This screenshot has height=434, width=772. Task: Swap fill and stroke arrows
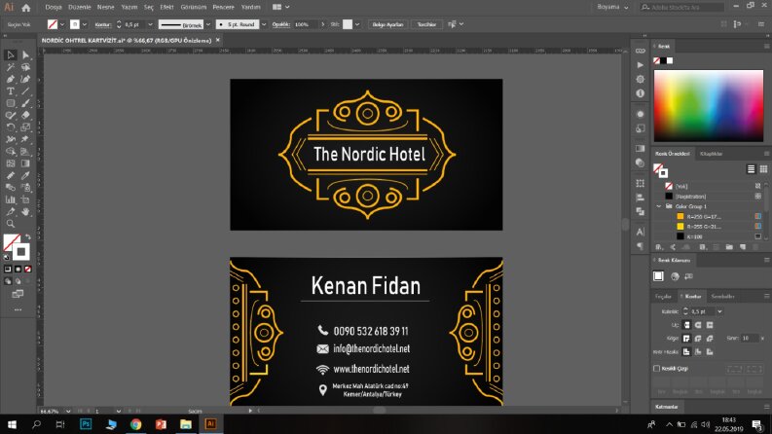point(28,237)
